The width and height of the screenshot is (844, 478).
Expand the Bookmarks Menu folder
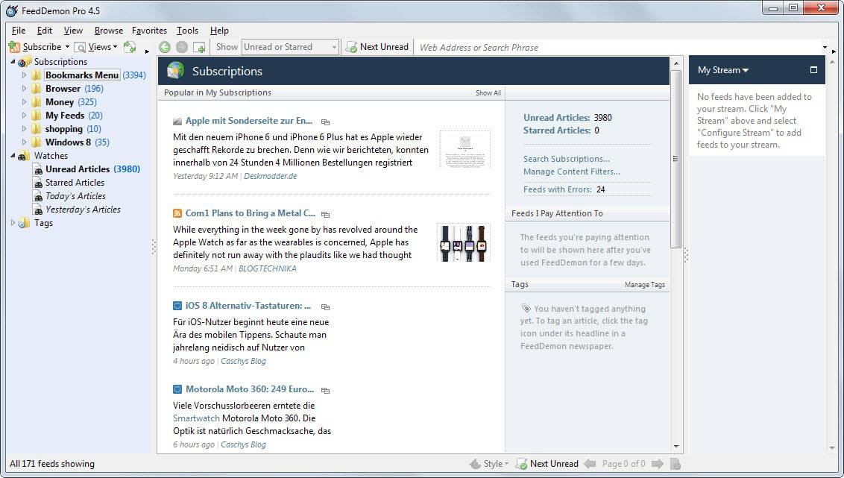click(24, 75)
